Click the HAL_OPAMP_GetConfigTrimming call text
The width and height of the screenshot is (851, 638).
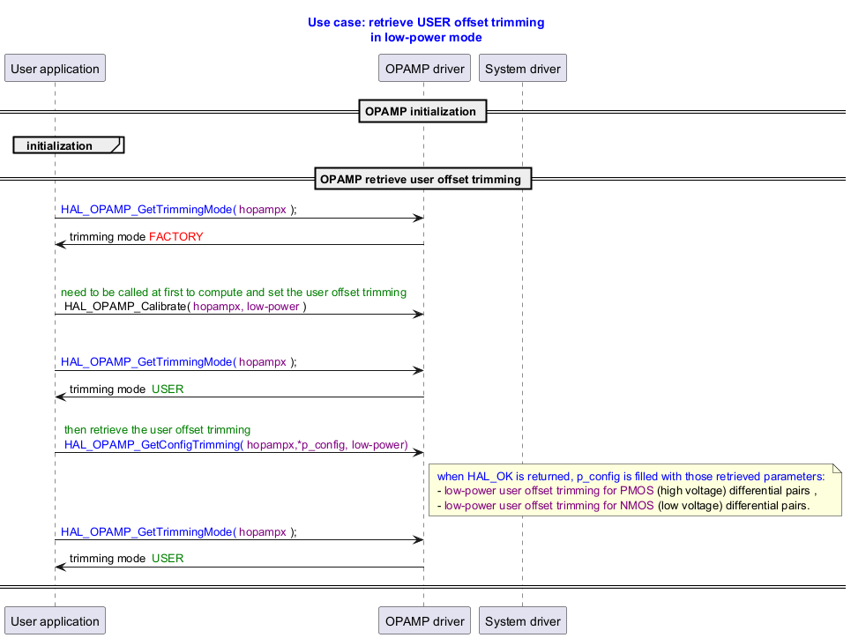point(235,445)
